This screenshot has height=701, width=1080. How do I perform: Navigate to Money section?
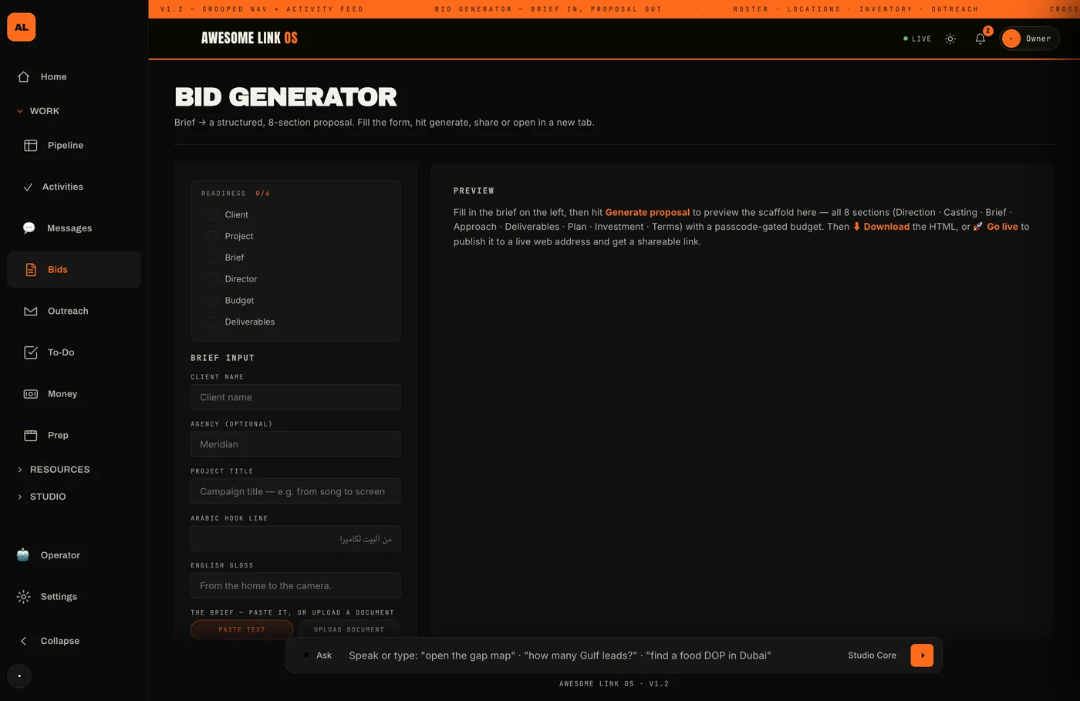(x=74, y=394)
